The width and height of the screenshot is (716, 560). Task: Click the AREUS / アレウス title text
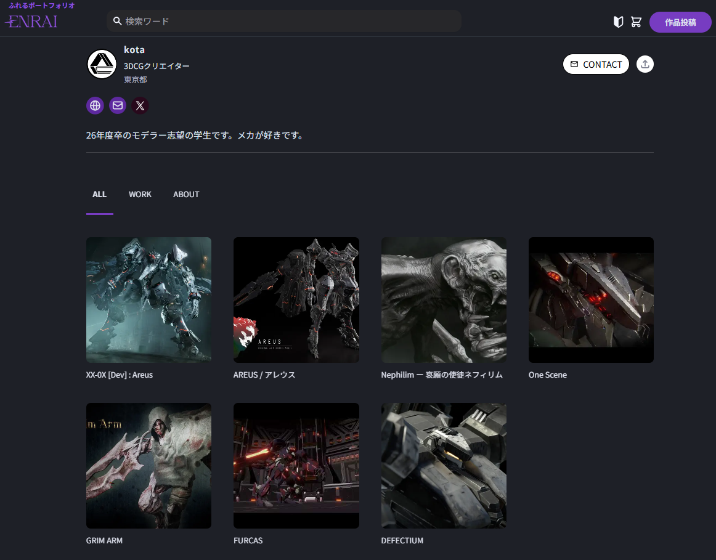pyautogui.click(x=264, y=375)
